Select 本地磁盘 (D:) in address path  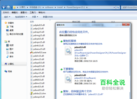pos(35,7)
